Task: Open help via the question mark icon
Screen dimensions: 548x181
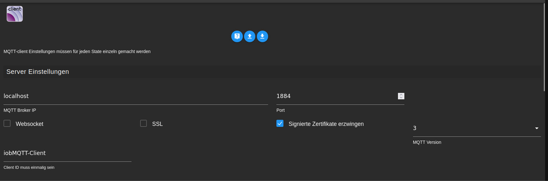Action: tap(237, 37)
